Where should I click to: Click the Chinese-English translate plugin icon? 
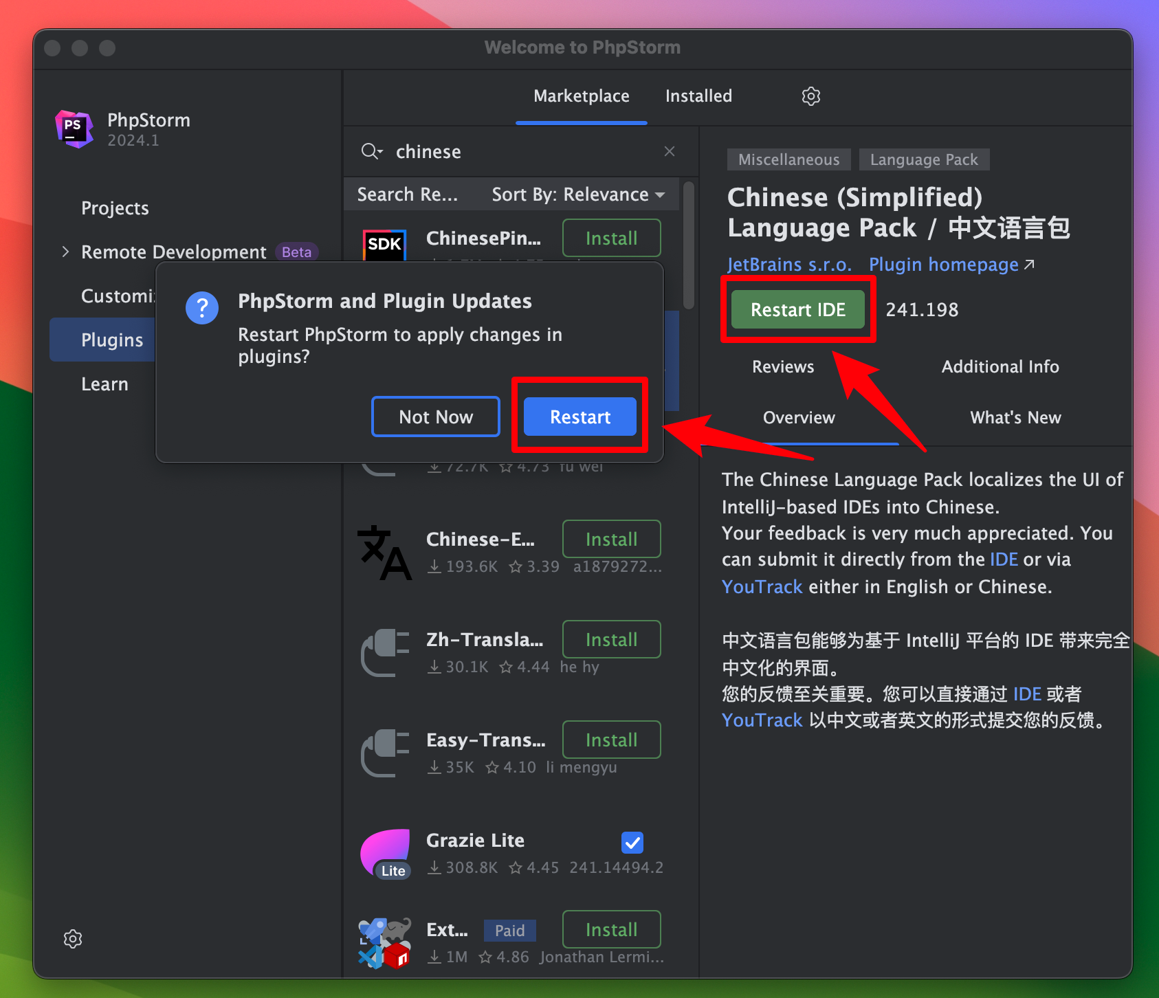[x=385, y=553]
